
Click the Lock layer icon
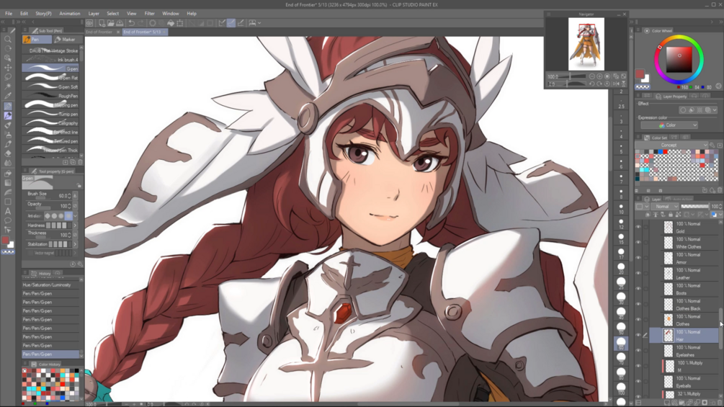(671, 215)
